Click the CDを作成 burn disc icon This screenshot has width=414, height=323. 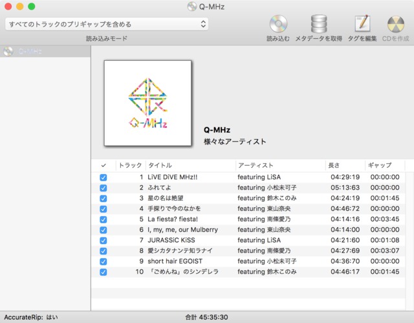[x=395, y=25]
